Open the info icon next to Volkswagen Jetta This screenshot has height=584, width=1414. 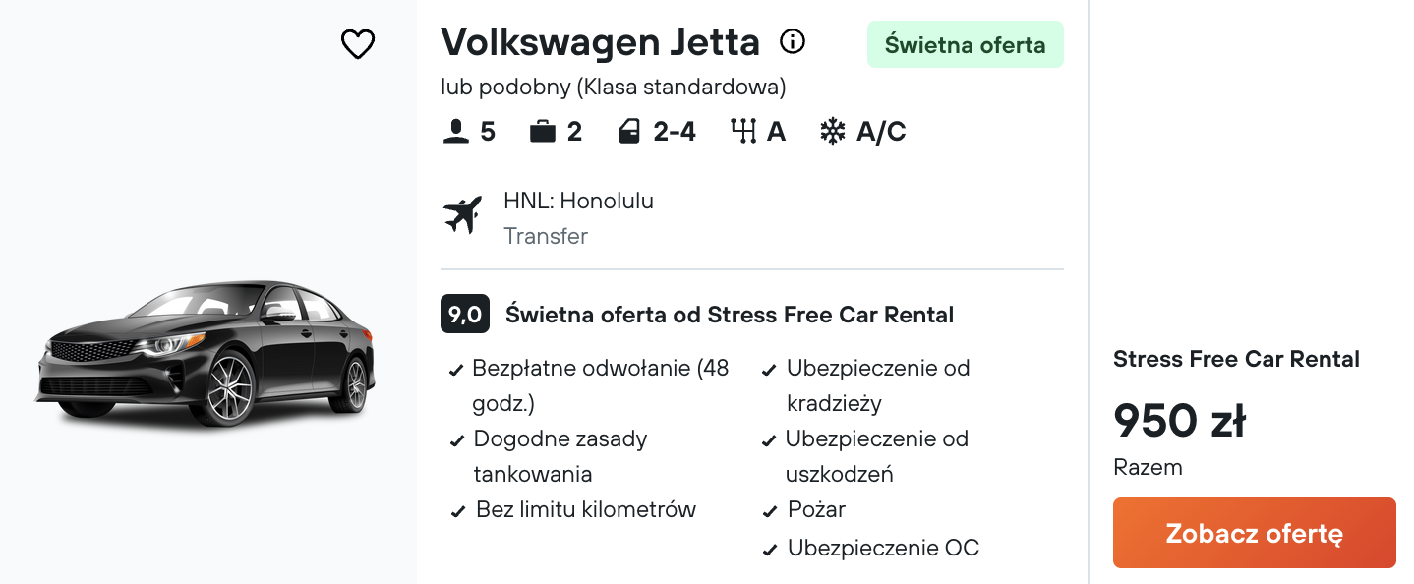(x=792, y=41)
